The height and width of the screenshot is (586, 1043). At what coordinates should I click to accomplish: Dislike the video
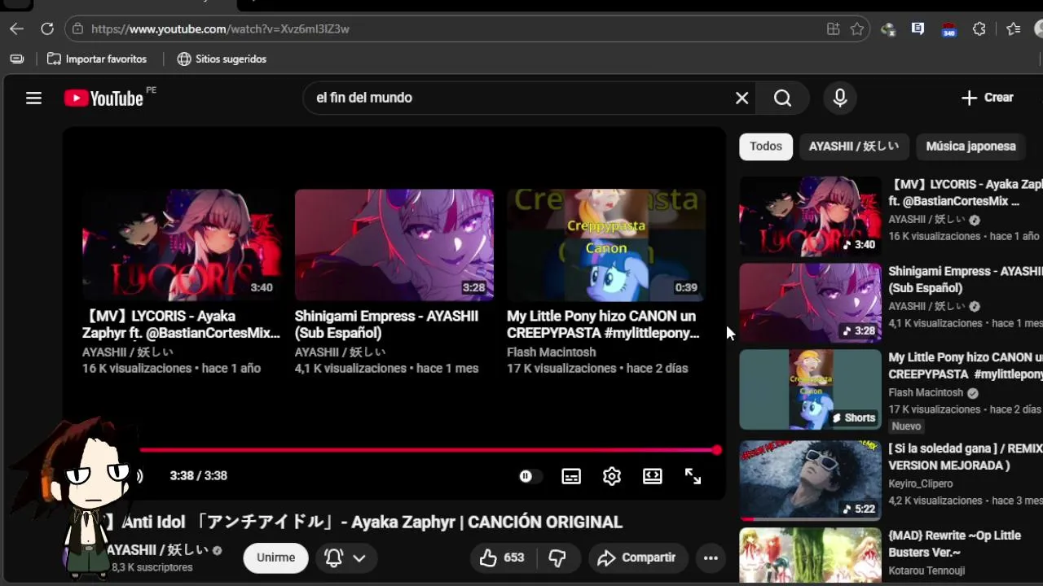(x=557, y=558)
